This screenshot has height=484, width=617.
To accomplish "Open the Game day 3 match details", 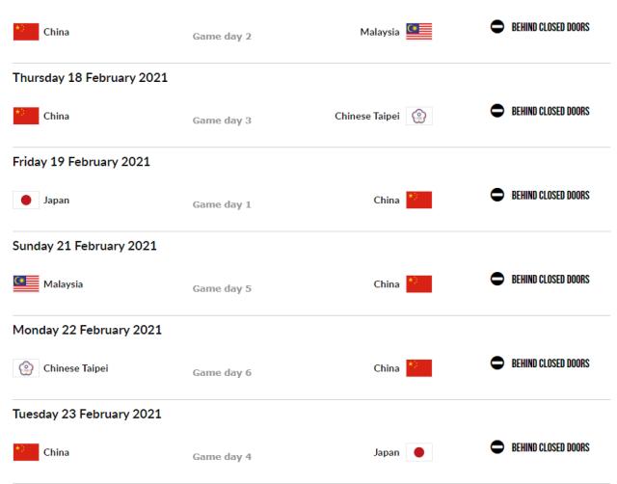I will click(222, 121).
